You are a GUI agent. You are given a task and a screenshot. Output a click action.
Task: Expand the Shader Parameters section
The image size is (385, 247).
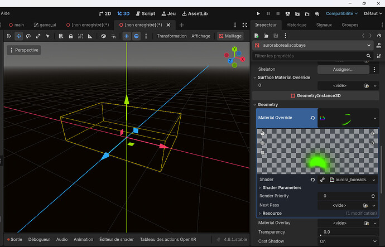pos(281,187)
